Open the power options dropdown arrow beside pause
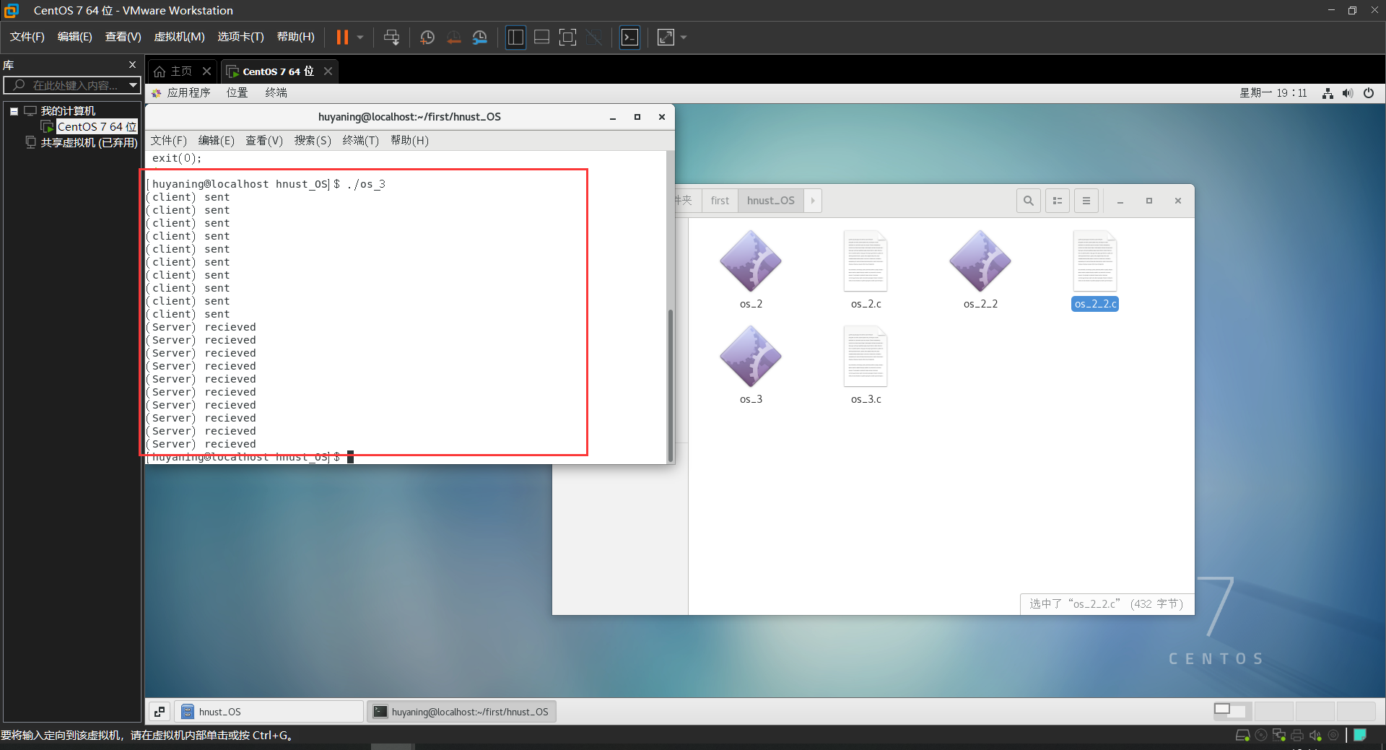The width and height of the screenshot is (1386, 750). 360,38
